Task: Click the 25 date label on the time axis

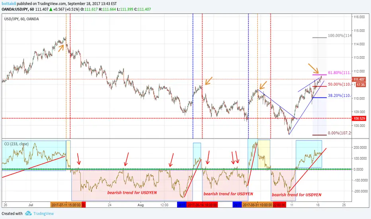Action: point(344,205)
